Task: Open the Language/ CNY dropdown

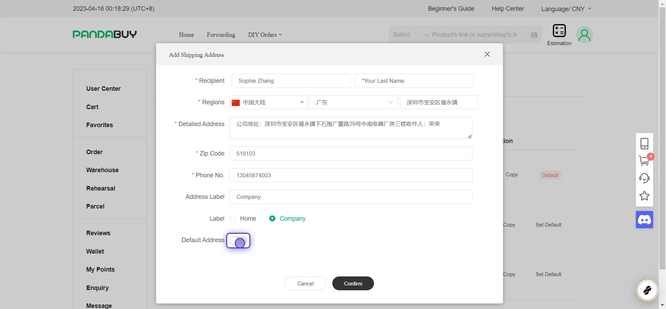Action: coord(566,9)
